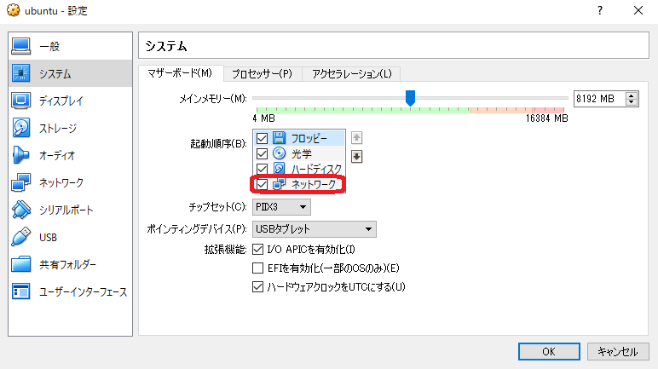Screen dimensions: 658x369
Task: Uncheck 光学 in boot order
Action: coord(262,153)
